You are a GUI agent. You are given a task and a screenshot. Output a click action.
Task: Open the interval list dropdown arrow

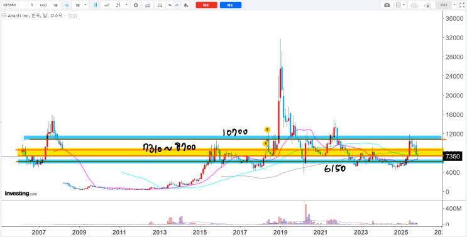pyautogui.click(x=85, y=5)
